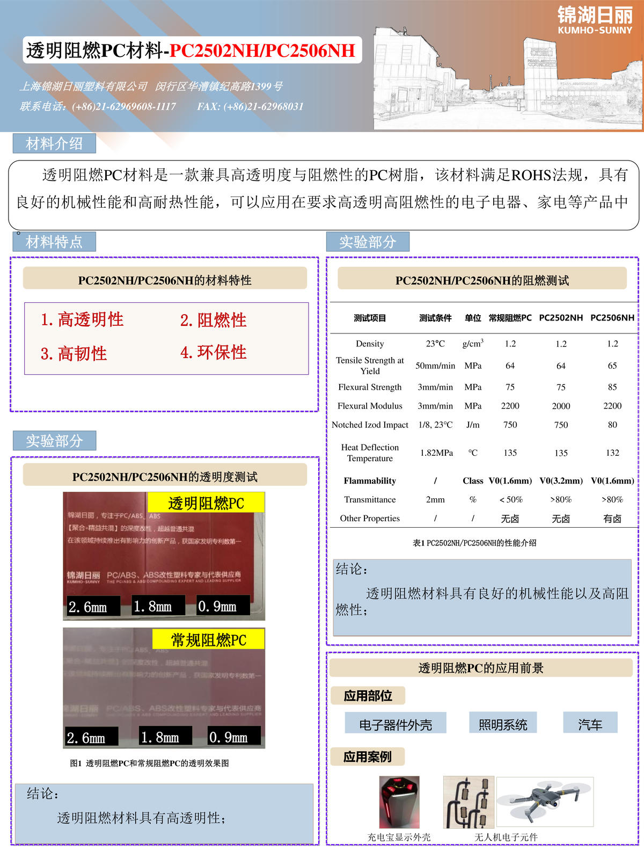
Task: Click the 1.82MPa test condition cell
Action: pos(436,453)
